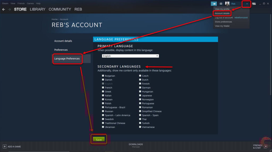This screenshot has width=272, height=152.
Task: Open Preferences in the sidebar
Action: pyautogui.click(x=61, y=50)
